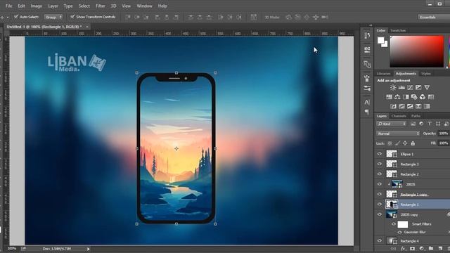Image resolution: width=450 pixels, height=253 pixels.
Task: Open the Move tool preset picker arrow
Action: 8,17
